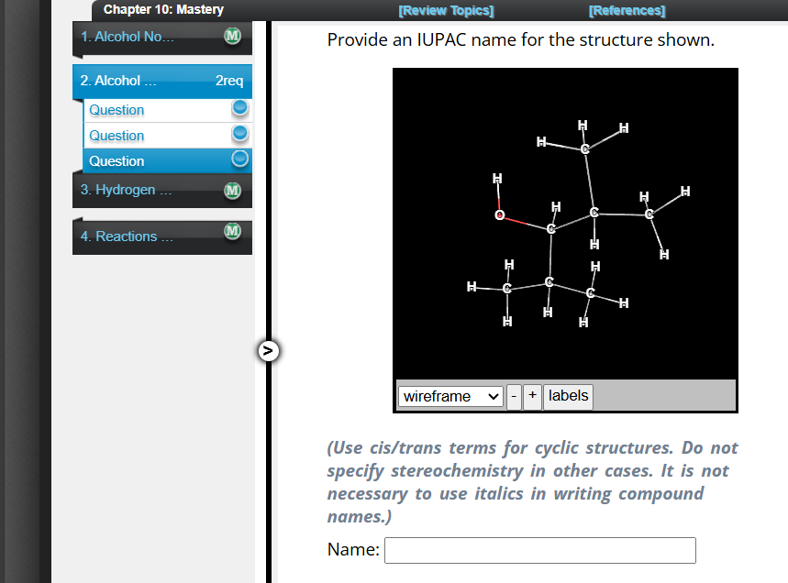Click inside the Name answer field

point(539,550)
